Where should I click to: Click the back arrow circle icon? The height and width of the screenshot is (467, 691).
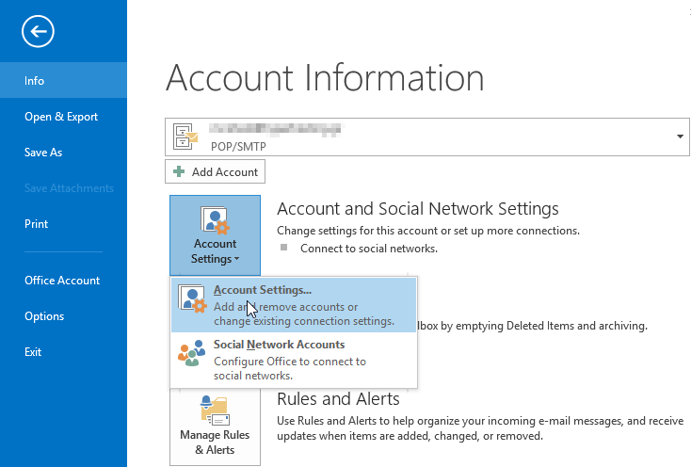[x=38, y=31]
